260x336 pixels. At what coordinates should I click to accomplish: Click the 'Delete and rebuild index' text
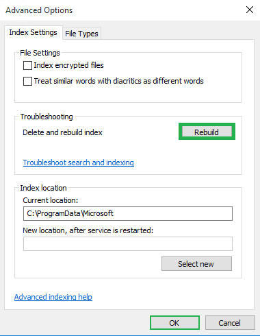pos(62,132)
